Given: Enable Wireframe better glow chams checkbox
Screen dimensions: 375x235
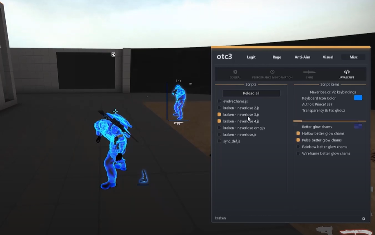Looking at the screenshot, I should 298,153.
